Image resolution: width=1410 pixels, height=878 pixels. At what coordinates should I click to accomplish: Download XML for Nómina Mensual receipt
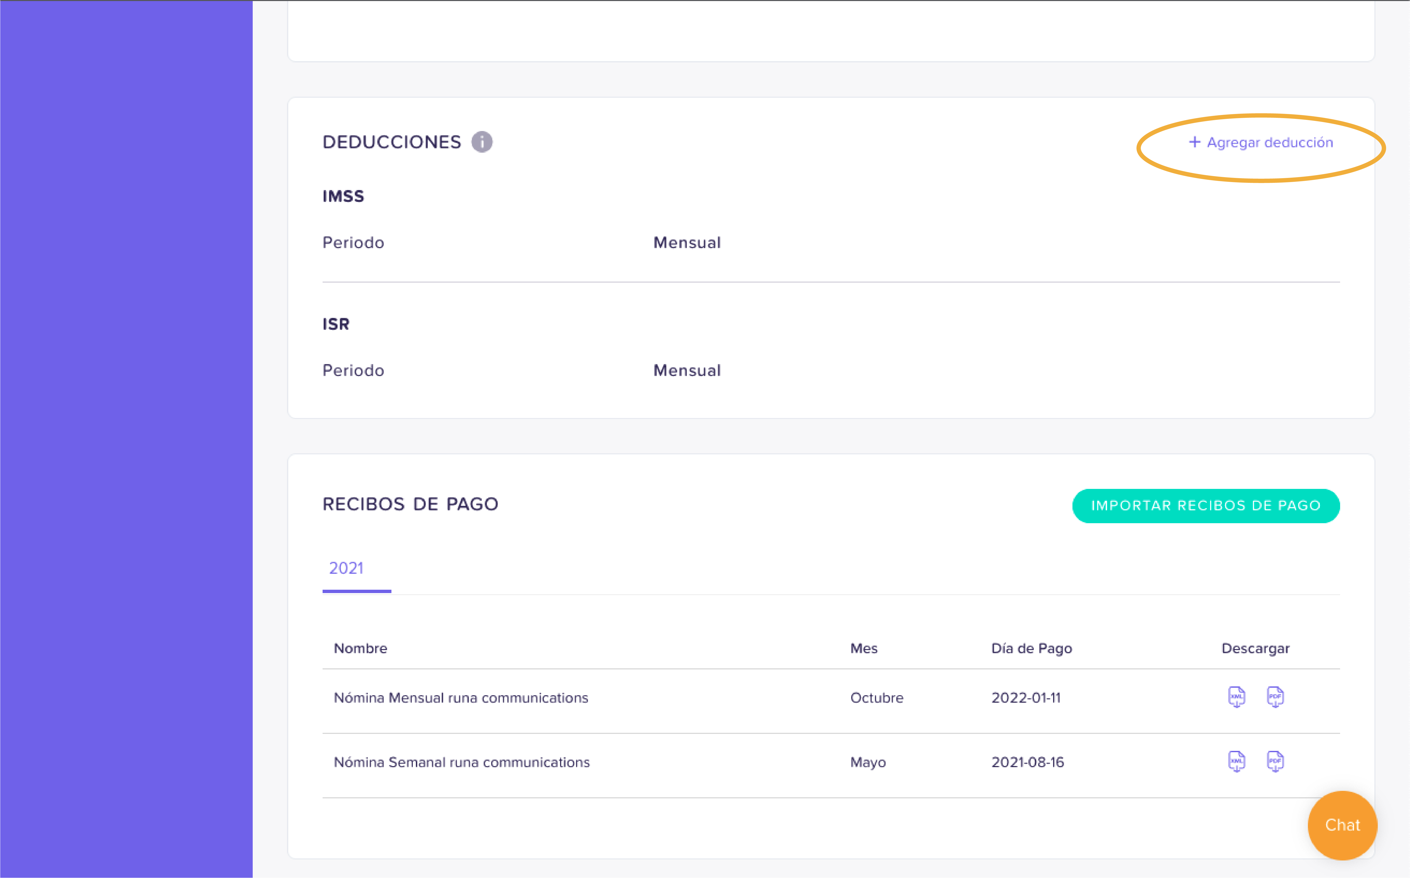click(x=1236, y=697)
